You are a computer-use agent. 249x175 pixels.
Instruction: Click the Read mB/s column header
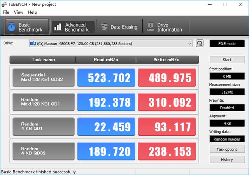[106, 60]
